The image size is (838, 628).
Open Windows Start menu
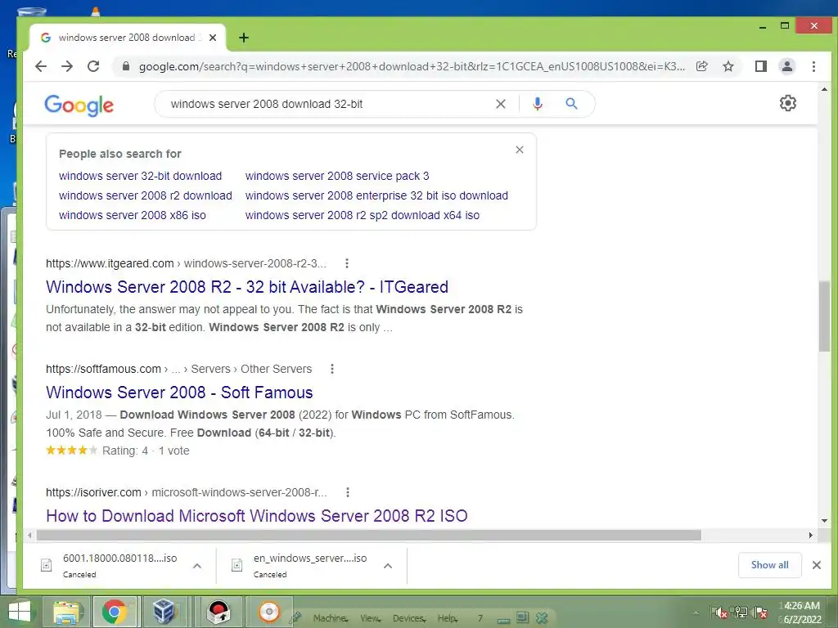click(19, 612)
